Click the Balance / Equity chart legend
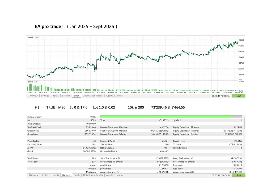 (33, 37)
